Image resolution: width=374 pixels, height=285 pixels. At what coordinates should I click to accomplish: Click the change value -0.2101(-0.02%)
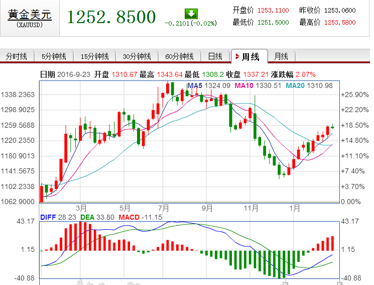pyautogui.click(x=191, y=23)
